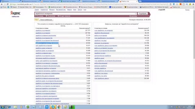Viewport: 195px width, 109px height.
Task: Click the '222 446' impressions value
Action: pyautogui.click(x=146, y=78)
